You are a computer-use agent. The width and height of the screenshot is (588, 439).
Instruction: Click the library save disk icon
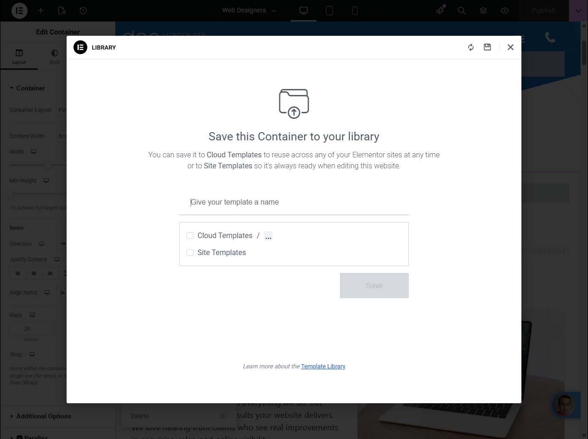[487, 47]
